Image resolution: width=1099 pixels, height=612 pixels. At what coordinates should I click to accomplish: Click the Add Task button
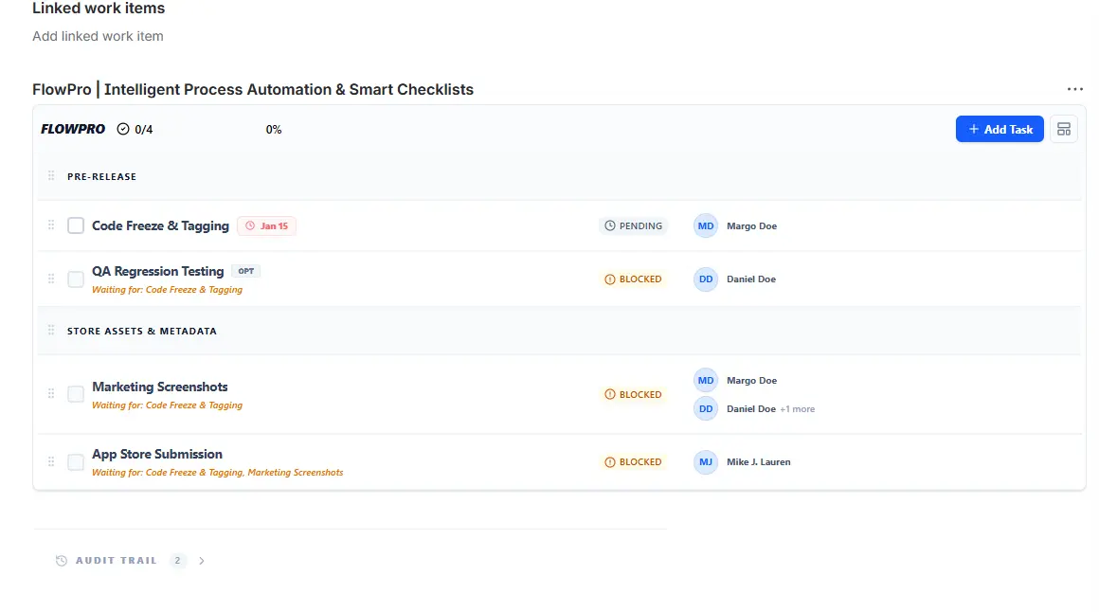tap(1000, 129)
